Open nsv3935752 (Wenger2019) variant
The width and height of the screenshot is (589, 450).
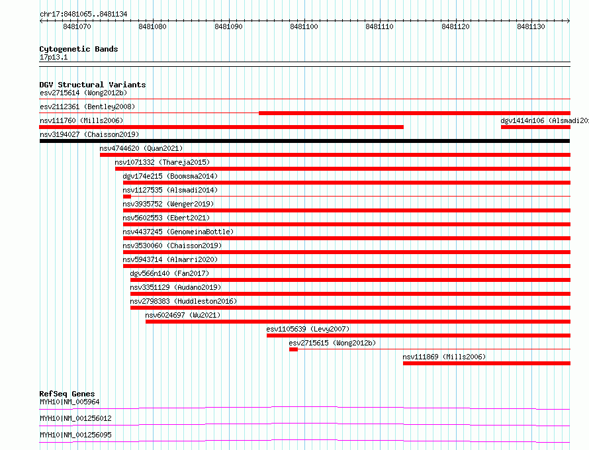point(168,204)
